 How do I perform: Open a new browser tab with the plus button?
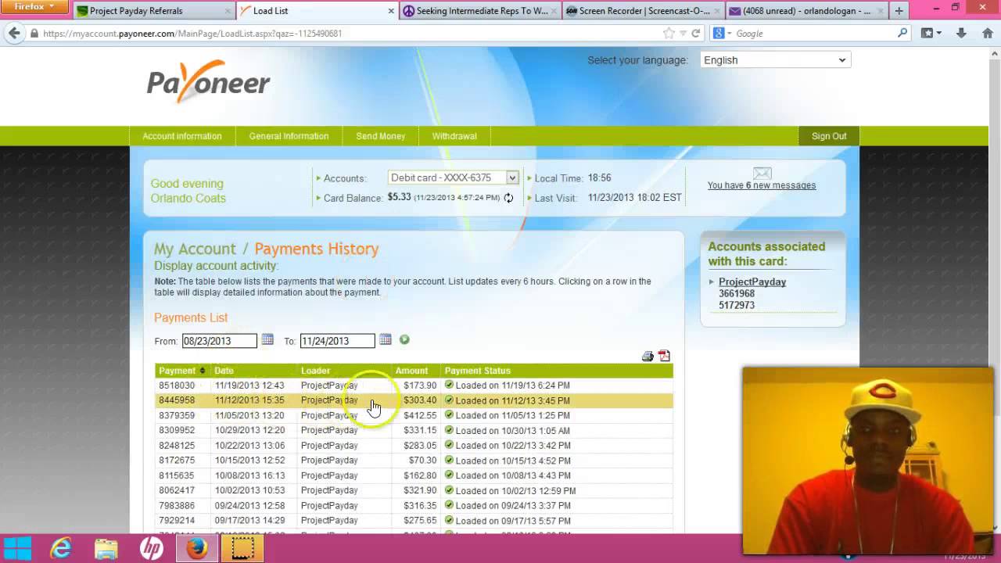tap(899, 11)
